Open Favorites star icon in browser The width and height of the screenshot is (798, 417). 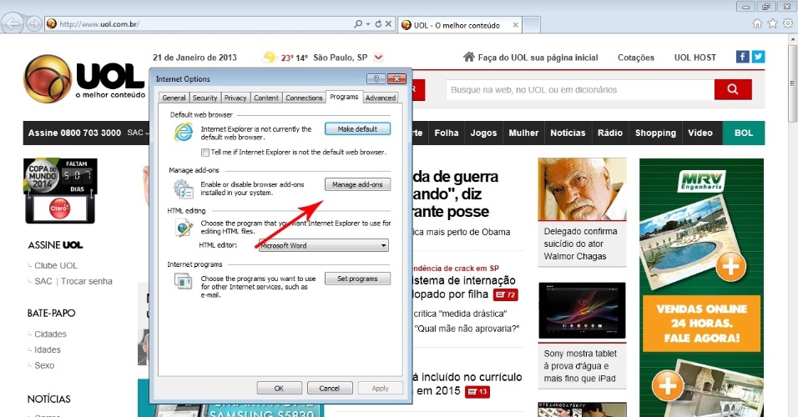pyautogui.click(x=773, y=23)
